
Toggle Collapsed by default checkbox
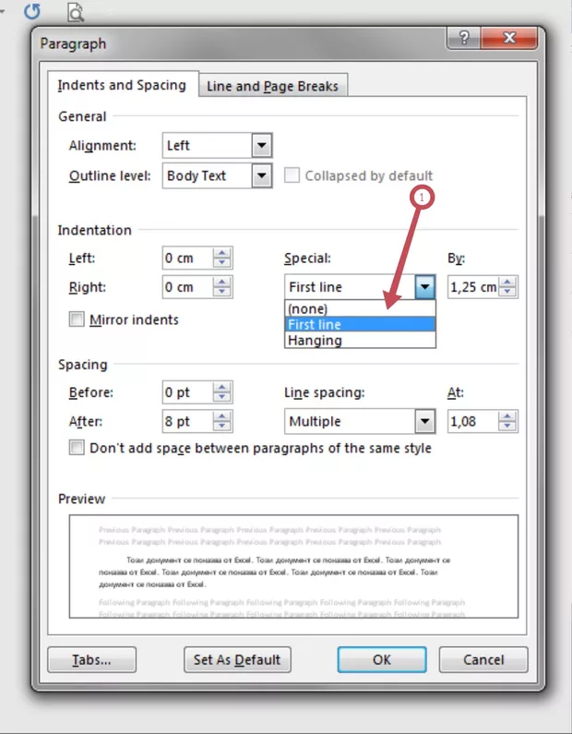[292, 175]
